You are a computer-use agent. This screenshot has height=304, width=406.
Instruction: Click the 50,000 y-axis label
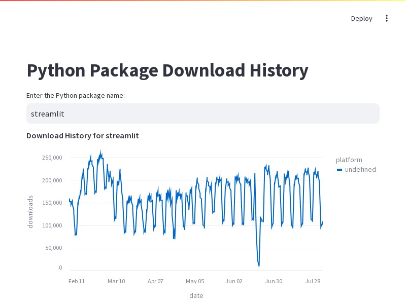(x=54, y=248)
